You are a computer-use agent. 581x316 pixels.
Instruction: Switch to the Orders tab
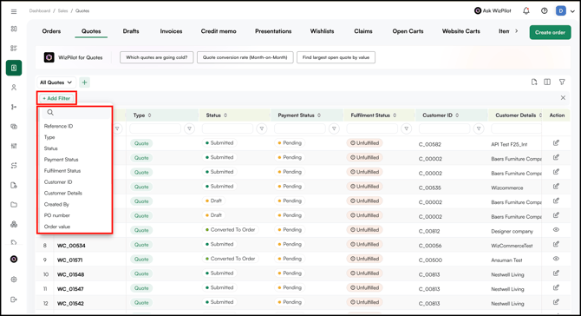[x=51, y=31]
